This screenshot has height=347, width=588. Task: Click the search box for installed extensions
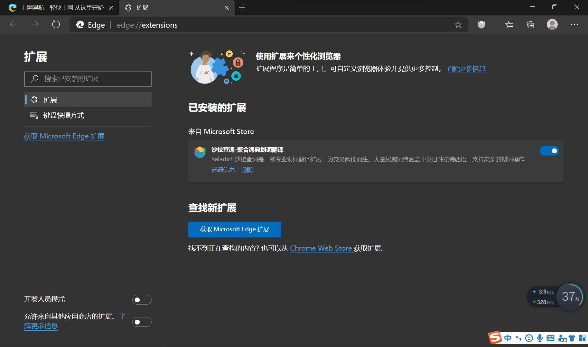click(x=88, y=79)
